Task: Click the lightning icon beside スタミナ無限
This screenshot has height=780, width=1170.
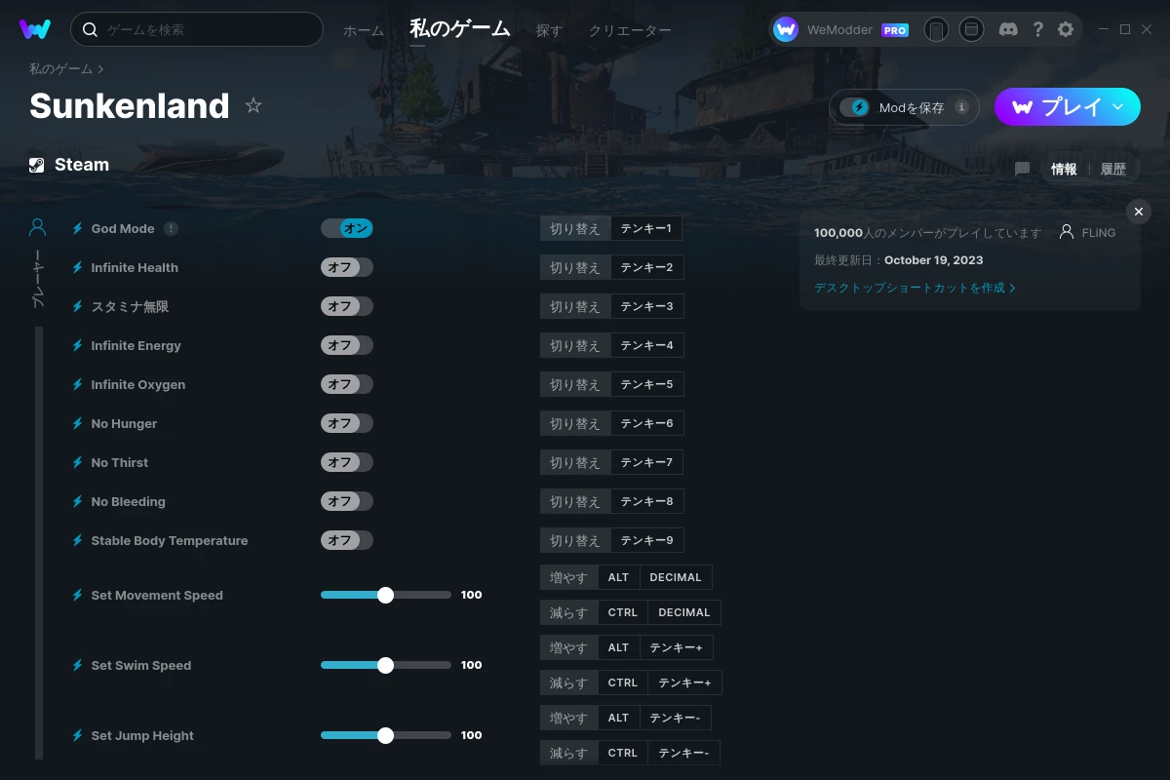Action: 78,306
